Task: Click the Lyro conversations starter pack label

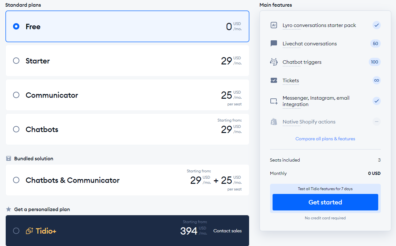Action: 319,25
